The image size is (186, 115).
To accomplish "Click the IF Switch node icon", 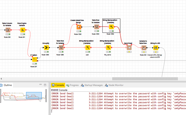I will coord(35,60).
